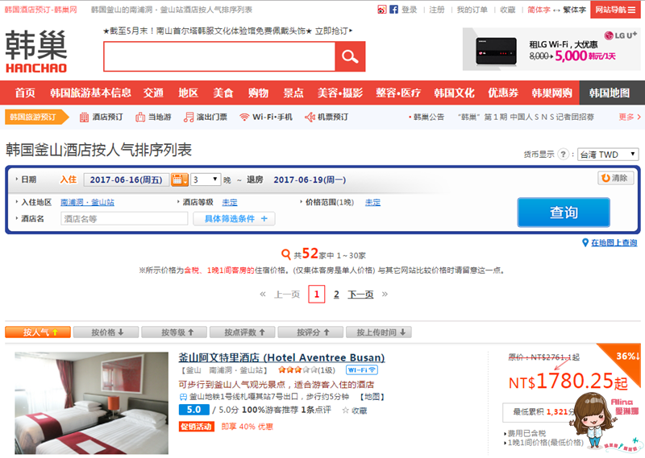This screenshot has width=645, height=458.
Task: Click the blue 查询 search button
Action: click(x=564, y=212)
